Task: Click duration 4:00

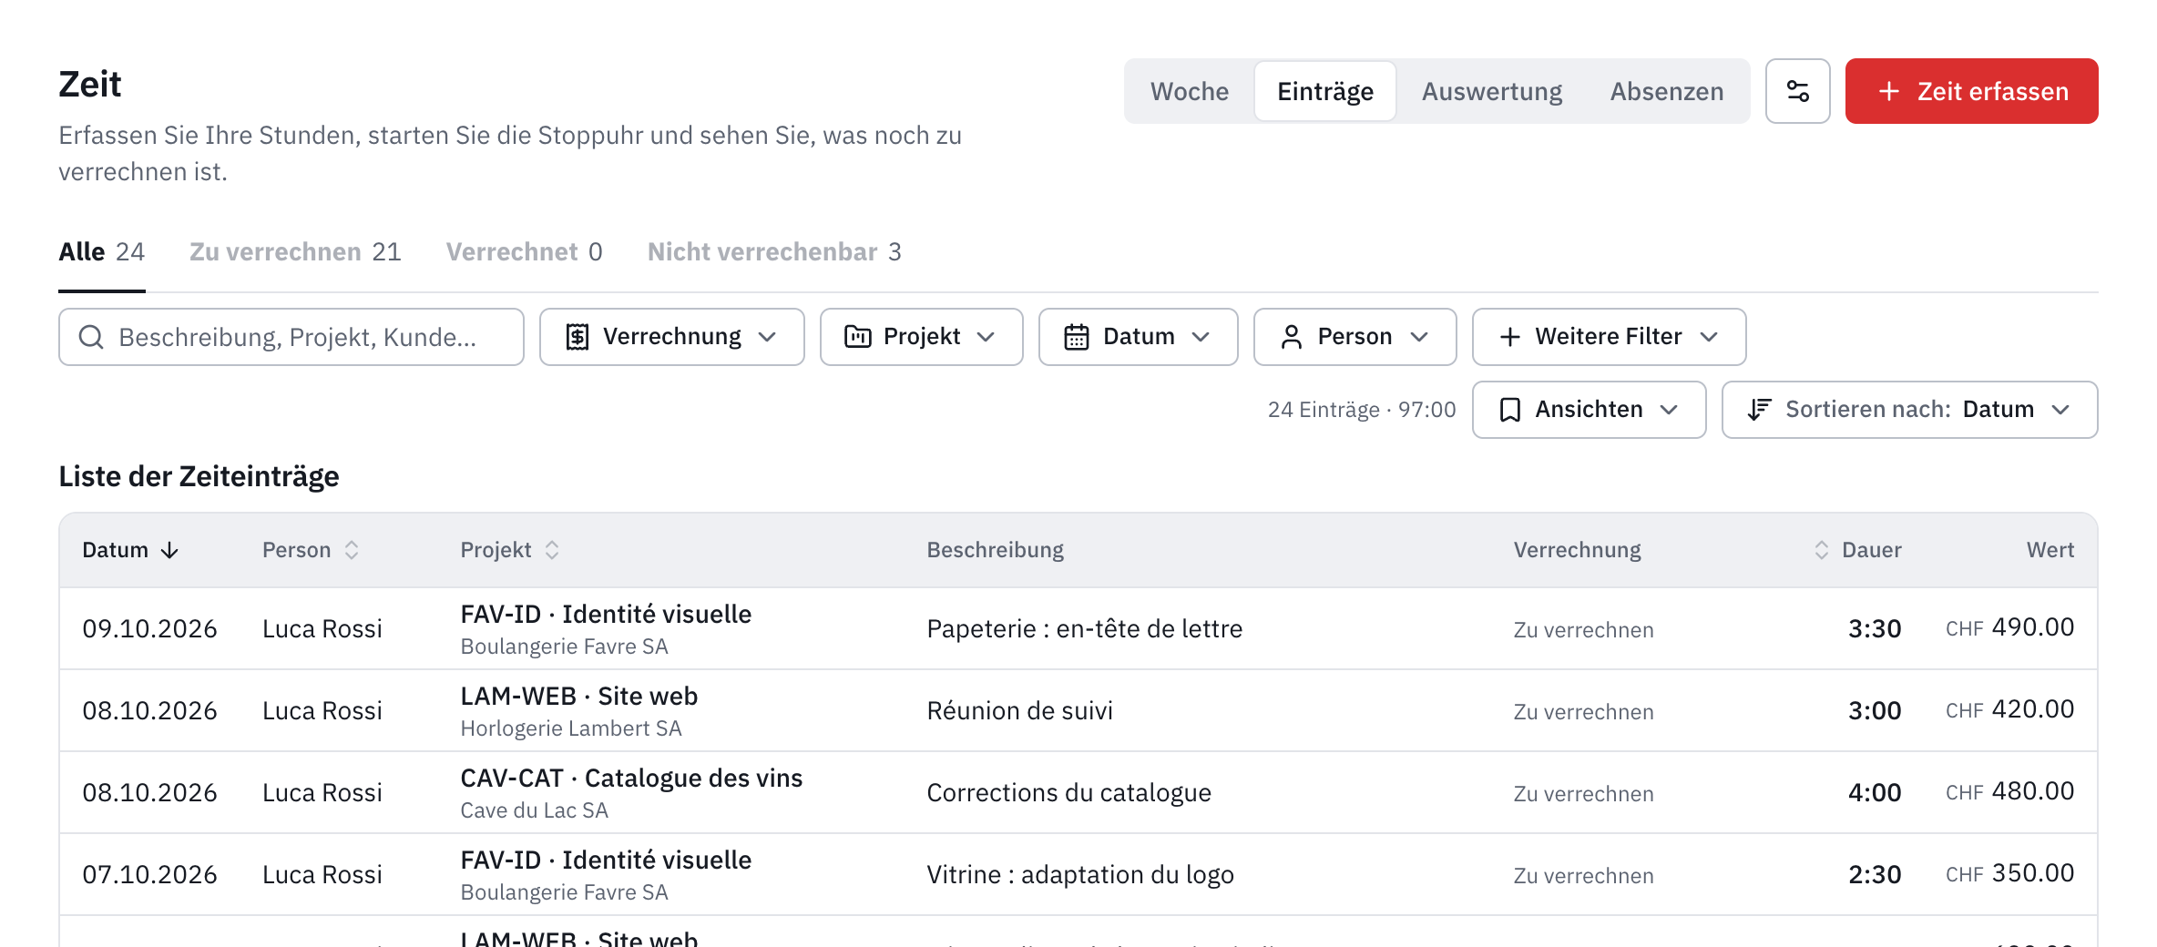Action: click(1875, 793)
